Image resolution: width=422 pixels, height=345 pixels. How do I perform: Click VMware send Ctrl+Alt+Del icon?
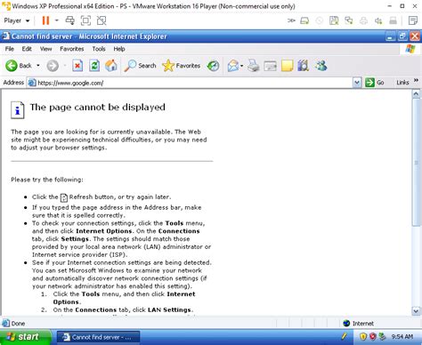pyautogui.click(x=70, y=20)
